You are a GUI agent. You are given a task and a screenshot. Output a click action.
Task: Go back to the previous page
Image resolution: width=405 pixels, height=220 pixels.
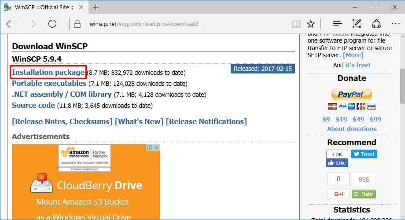(11, 24)
